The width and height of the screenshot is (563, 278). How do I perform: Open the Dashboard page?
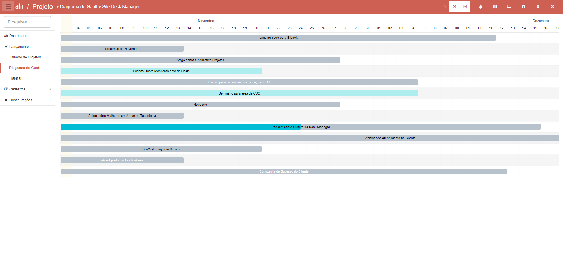pos(18,36)
